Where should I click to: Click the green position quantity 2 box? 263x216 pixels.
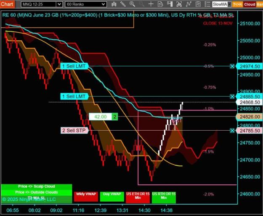[x=115, y=117]
